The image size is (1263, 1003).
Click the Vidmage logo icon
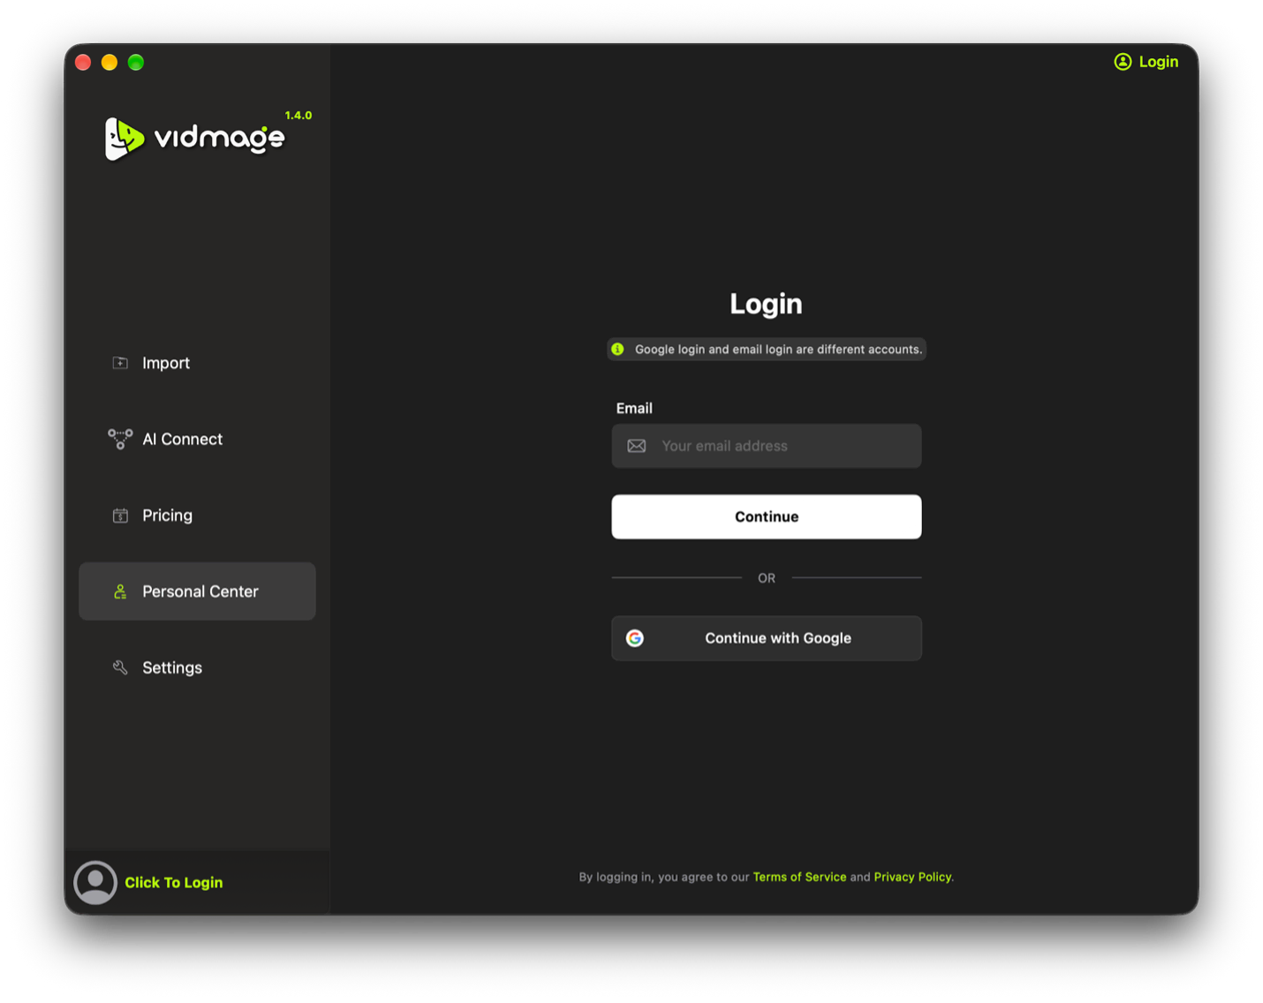tap(124, 139)
